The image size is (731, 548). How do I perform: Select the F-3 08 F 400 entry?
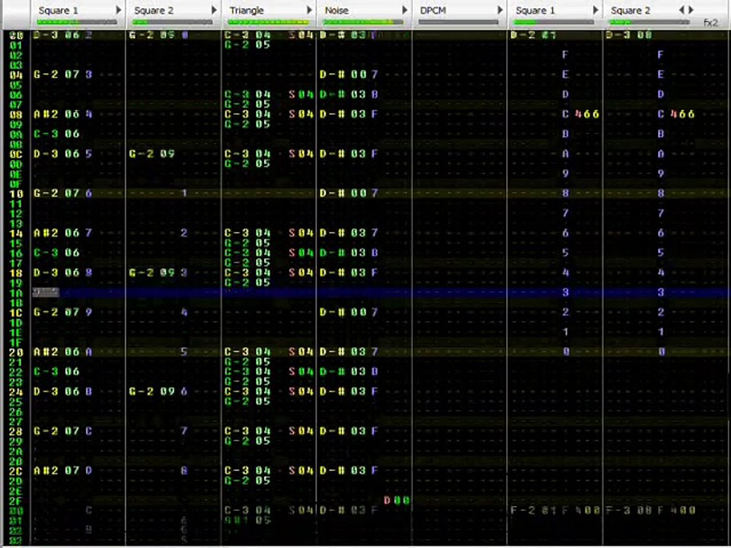coord(651,510)
